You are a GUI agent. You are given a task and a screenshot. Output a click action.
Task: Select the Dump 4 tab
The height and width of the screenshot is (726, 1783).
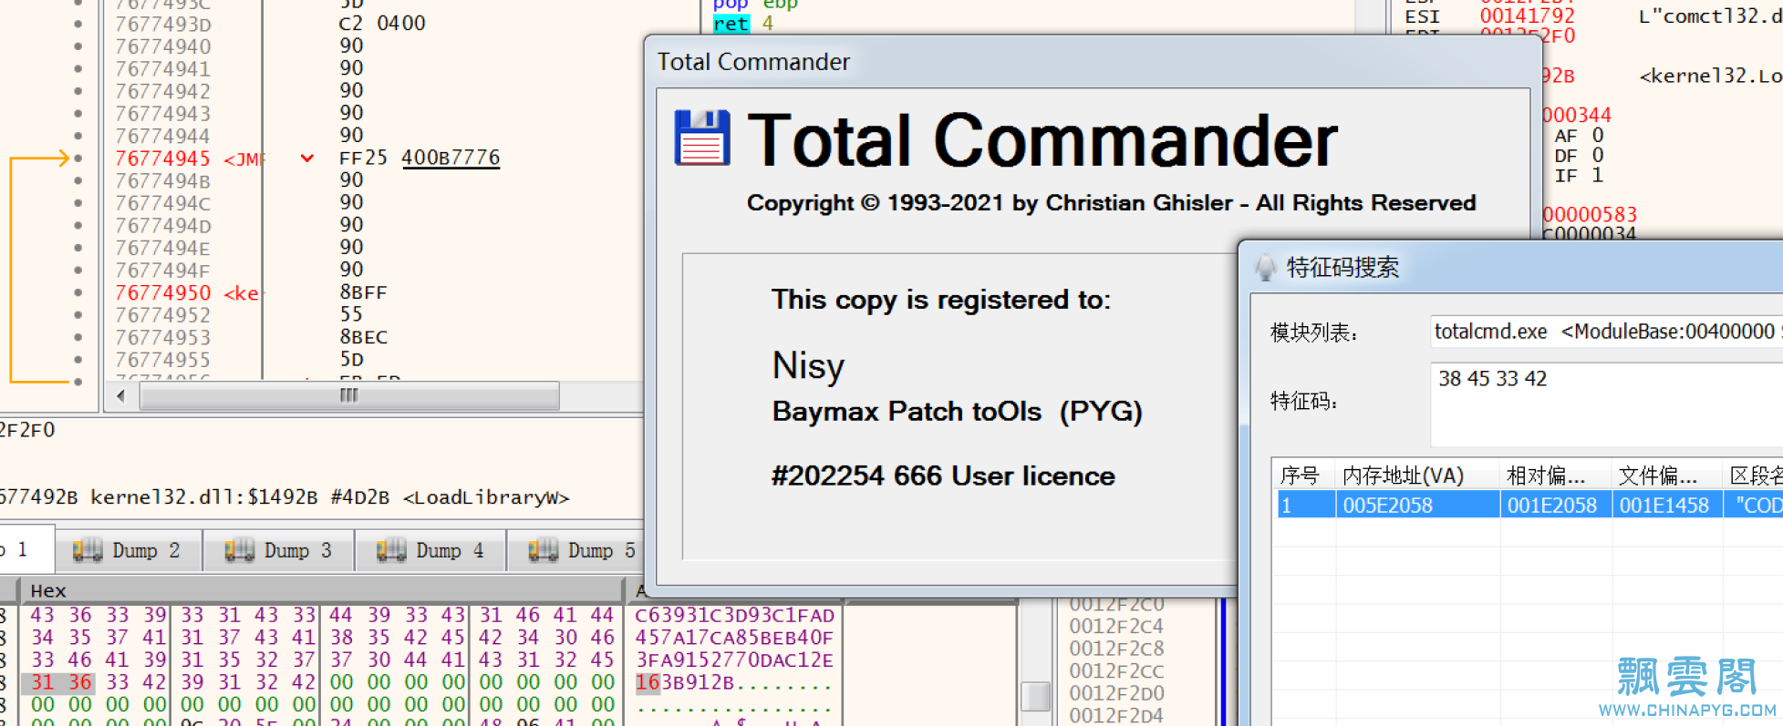pyautogui.click(x=430, y=550)
